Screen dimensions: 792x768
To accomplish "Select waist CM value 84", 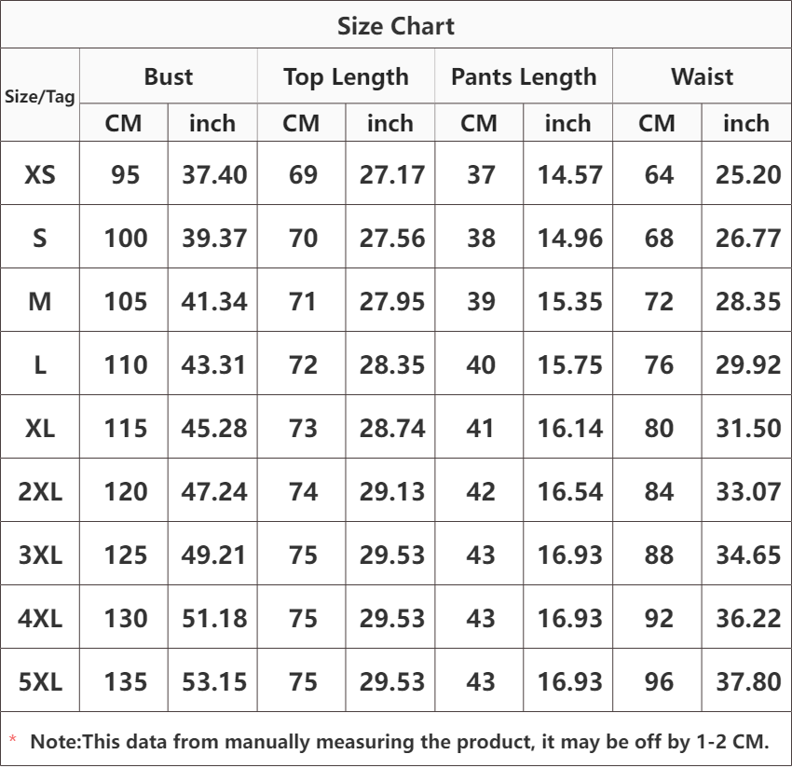I will pyautogui.click(x=659, y=492).
